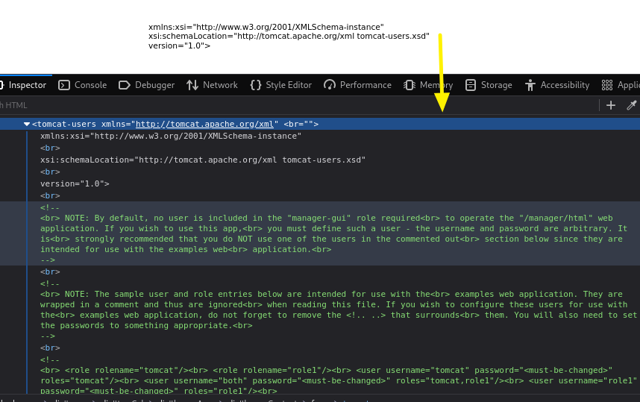This screenshot has width=640, height=402.
Task: Switch to the Console tab
Action: (x=83, y=85)
